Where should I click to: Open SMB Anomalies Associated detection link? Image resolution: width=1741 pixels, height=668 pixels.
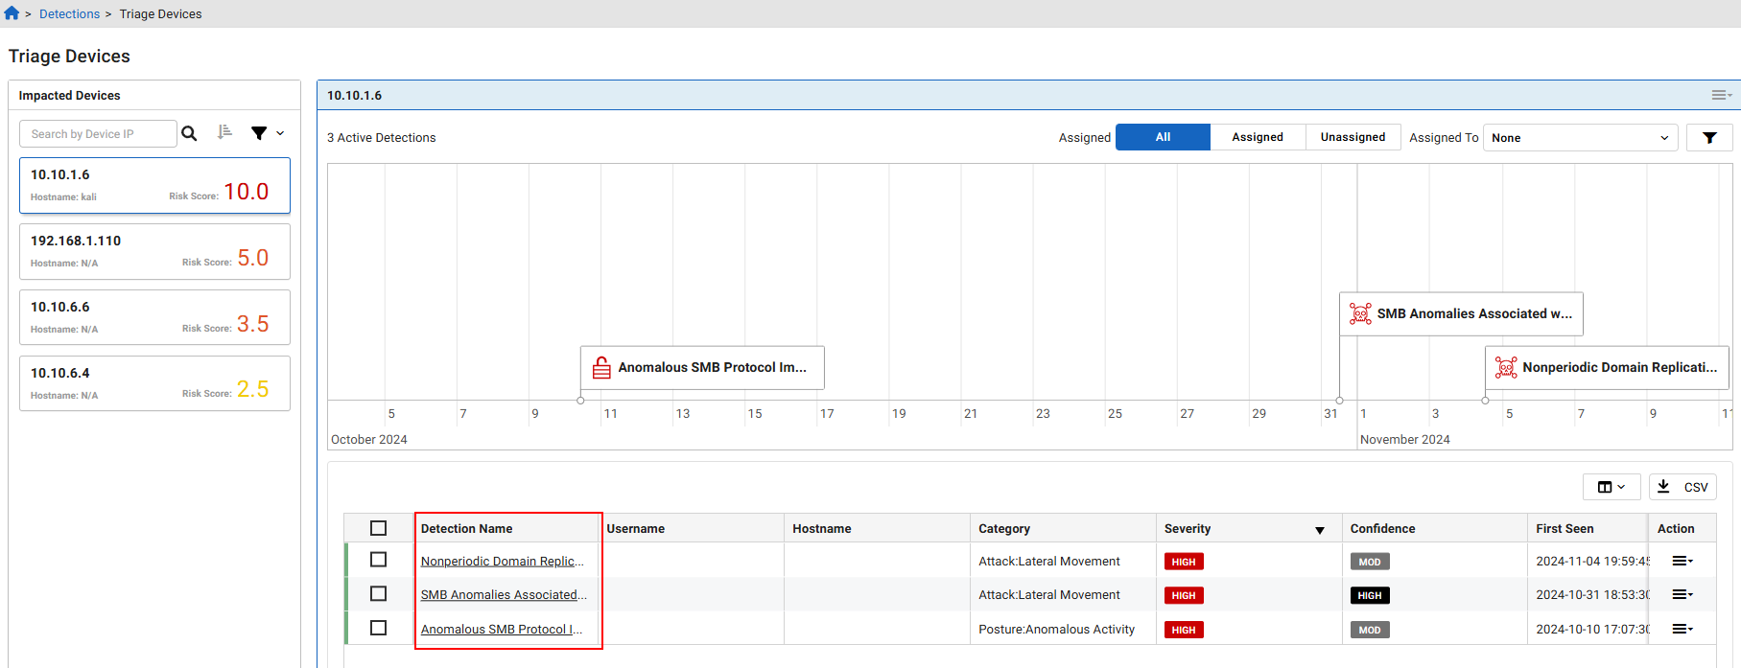[x=504, y=595]
